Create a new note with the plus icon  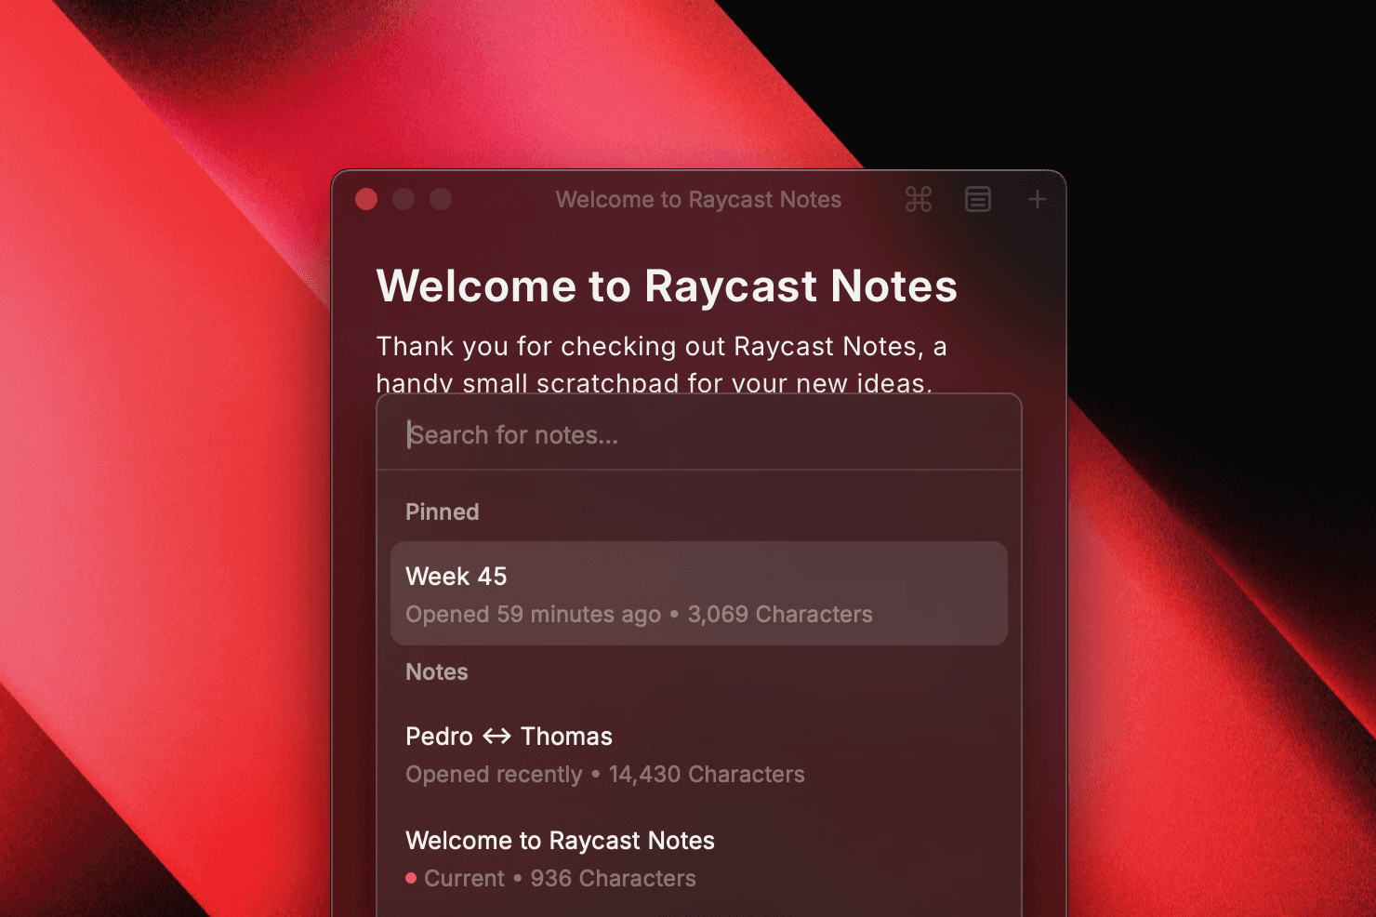[1037, 199]
